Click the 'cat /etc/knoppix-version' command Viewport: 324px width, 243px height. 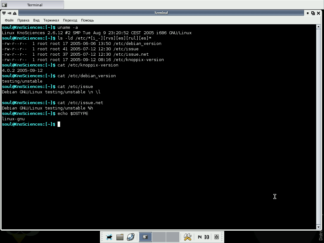tap(88, 65)
